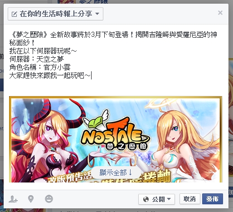Viewport: 233px width, 212px height.
Task: Place cursor after 大家趕快來跟我一起玩吧~ text
Action: (91, 75)
